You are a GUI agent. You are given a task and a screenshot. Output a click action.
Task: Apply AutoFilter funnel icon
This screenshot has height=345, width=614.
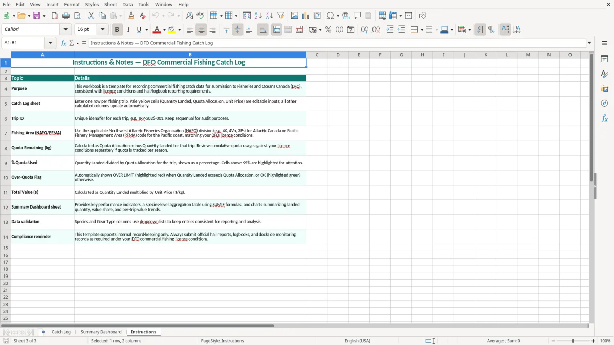(x=280, y=16)
